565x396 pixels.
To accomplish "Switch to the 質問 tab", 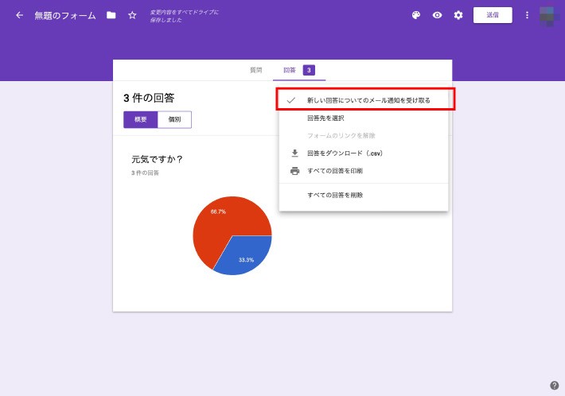I will click(x=255, y=70).
